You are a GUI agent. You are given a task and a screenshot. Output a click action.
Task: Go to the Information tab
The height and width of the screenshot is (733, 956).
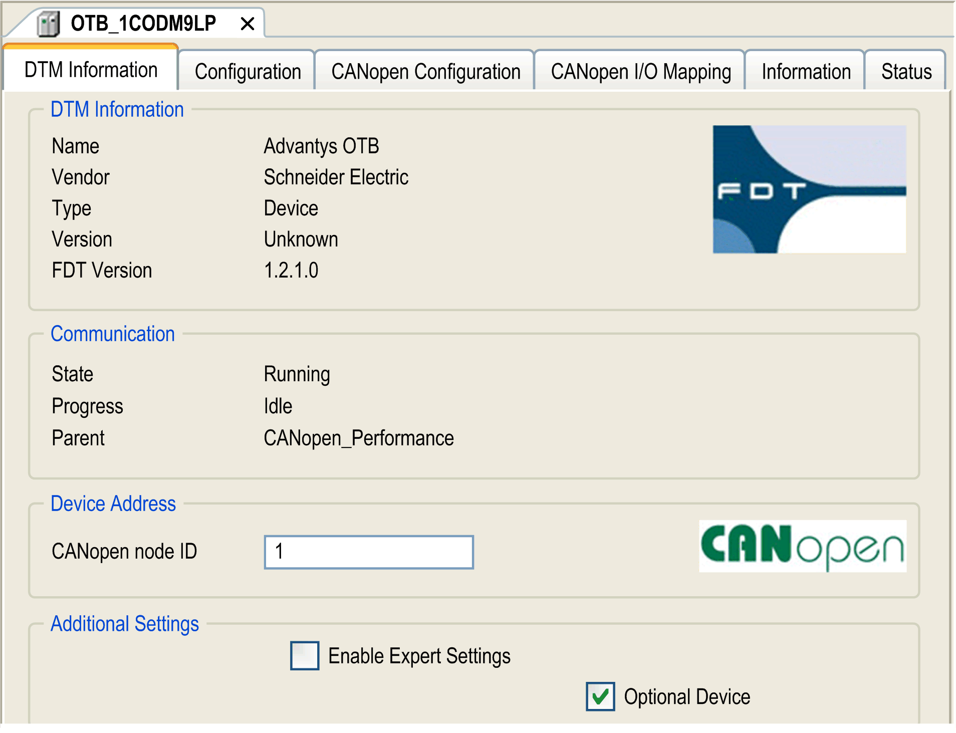[x=806, y=71]
